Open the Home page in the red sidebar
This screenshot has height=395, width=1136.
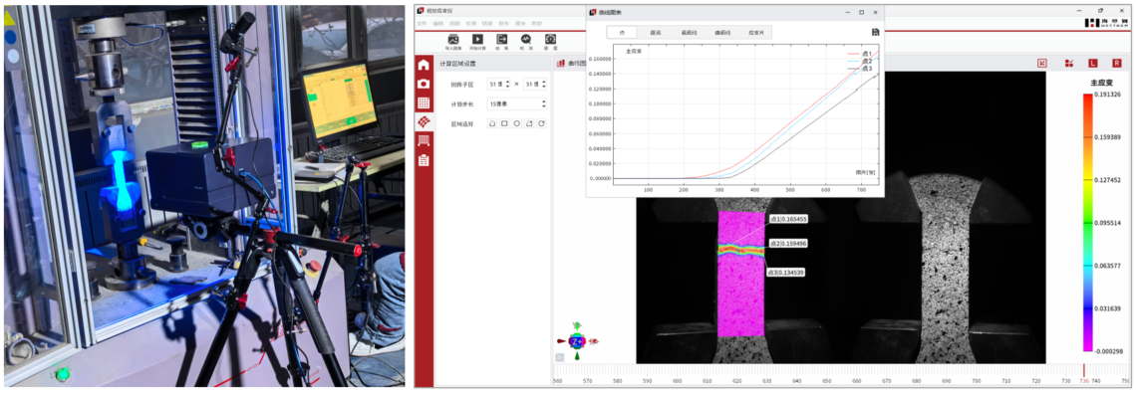click(424, 65)
